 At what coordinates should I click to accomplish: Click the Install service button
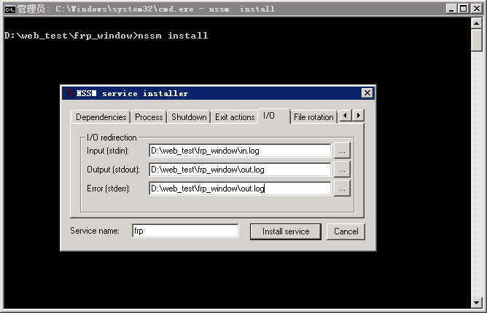click(286, 231)
